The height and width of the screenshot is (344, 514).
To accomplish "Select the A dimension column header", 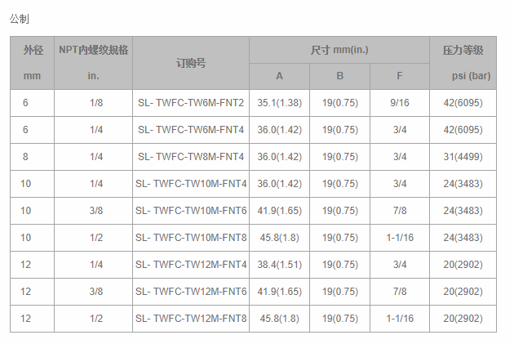I will [279, 76].
